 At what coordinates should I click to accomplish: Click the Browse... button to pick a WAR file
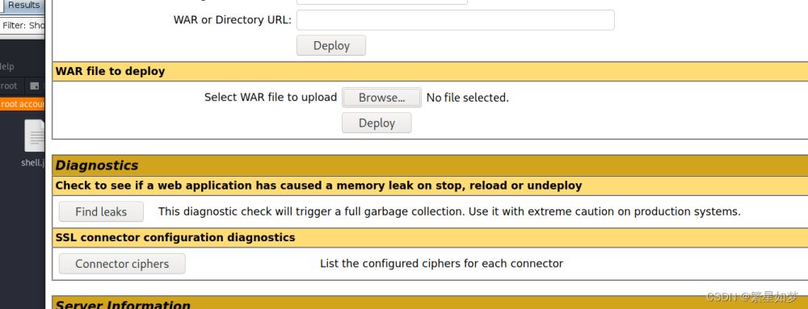[381, 98]
